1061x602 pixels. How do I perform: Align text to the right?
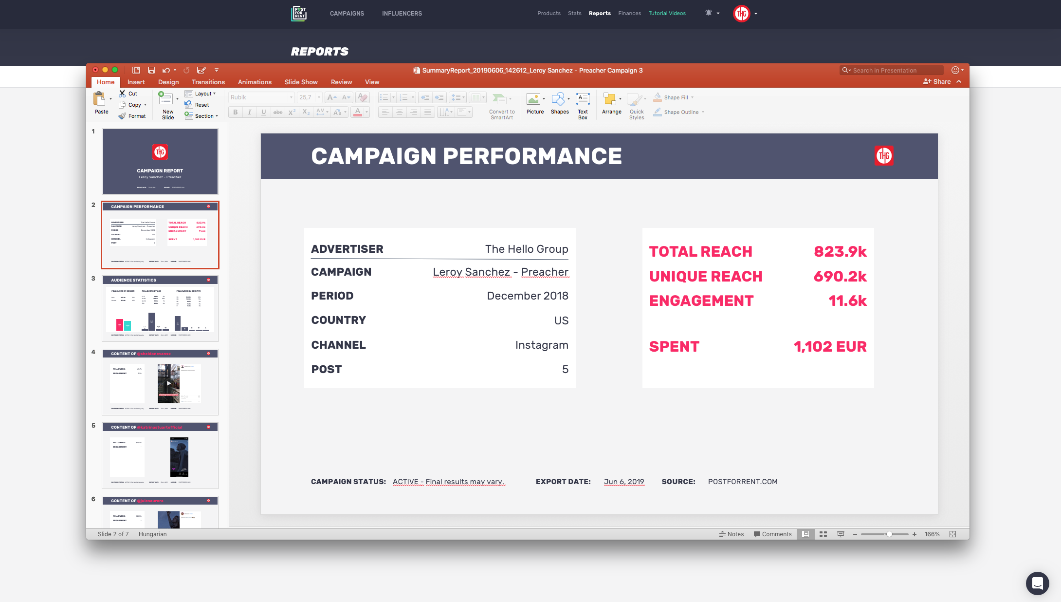[414, 112]
